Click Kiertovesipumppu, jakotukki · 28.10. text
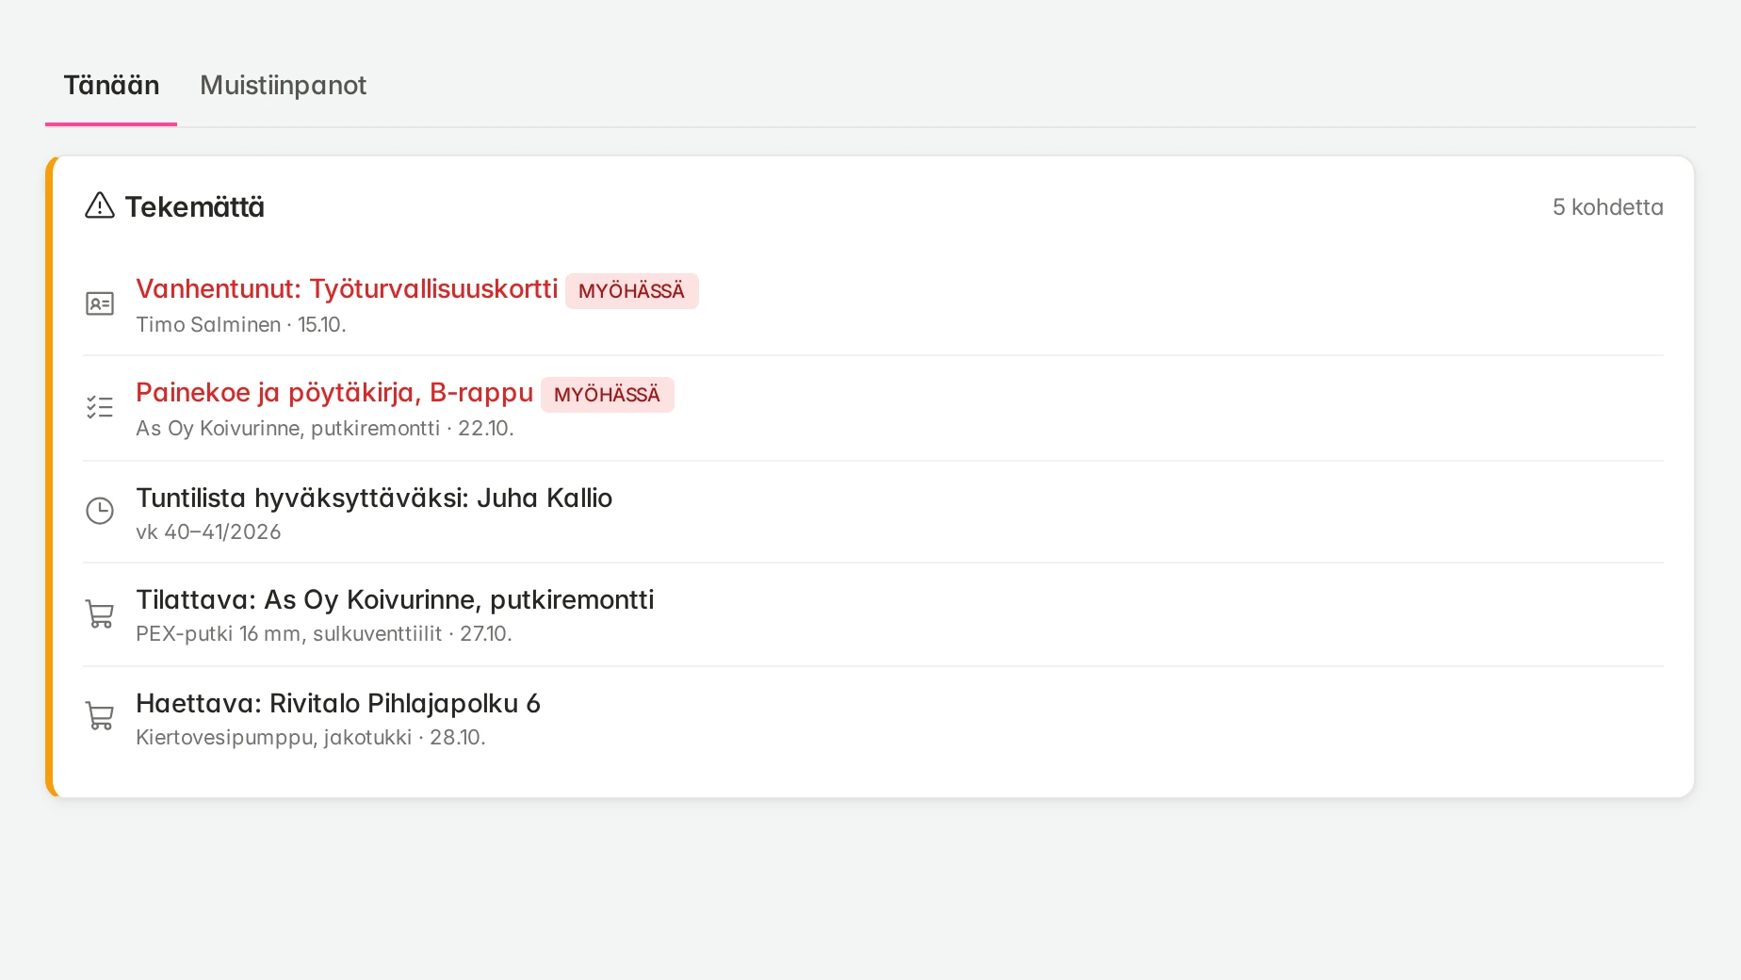This screenshot has height=980, width=1741. pyautogui.click(x=311, y=737)
